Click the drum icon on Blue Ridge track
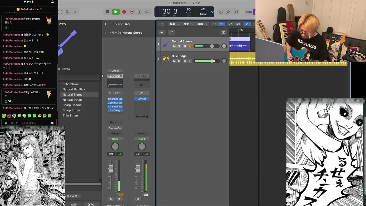 [x=166, y=59]
